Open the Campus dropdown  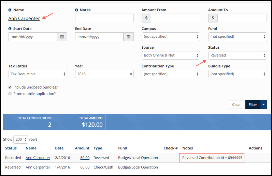pyautogui.click(x=171, y=37)
